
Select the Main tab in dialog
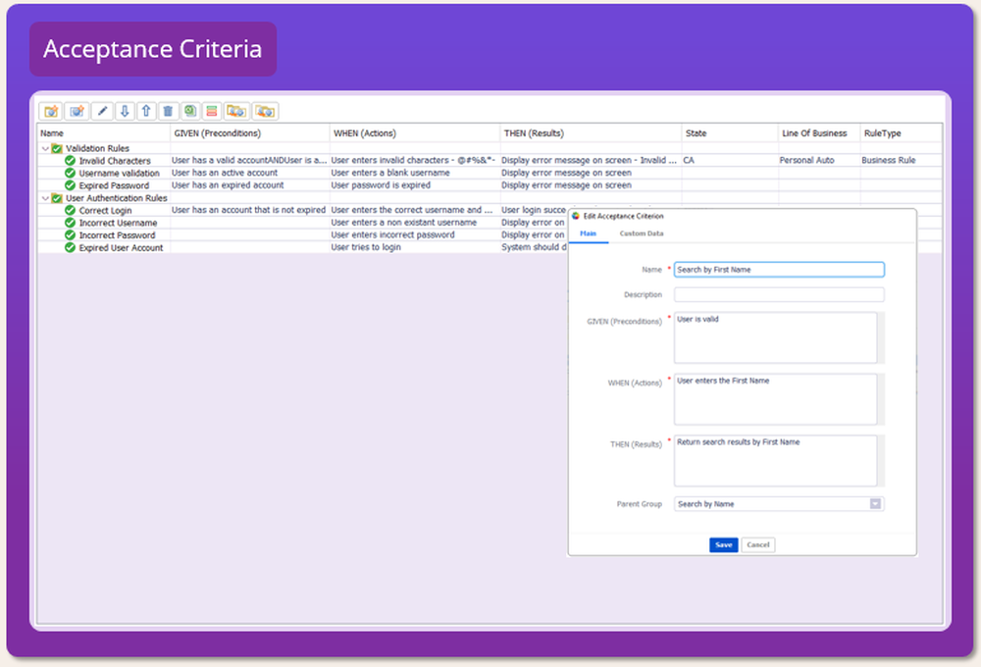588,233
